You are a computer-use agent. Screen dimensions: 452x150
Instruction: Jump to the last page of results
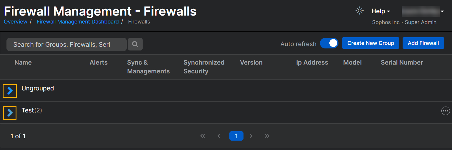click(267, 136)
